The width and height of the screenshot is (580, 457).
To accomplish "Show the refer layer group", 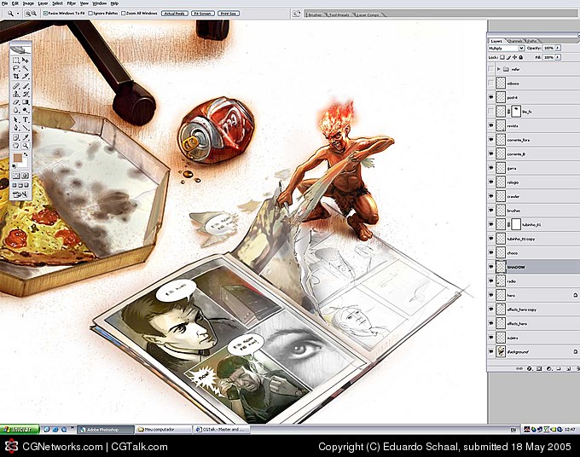I will pyautogui.click(x=491, y=69).
